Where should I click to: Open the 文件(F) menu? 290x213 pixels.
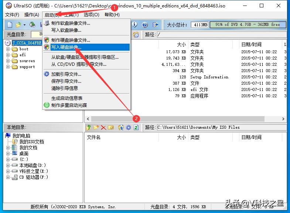pos(12,15)
